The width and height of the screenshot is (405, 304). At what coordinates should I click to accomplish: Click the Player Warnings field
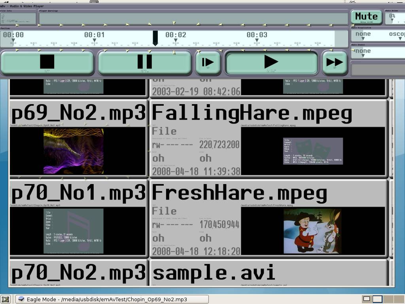click(193, 18)
